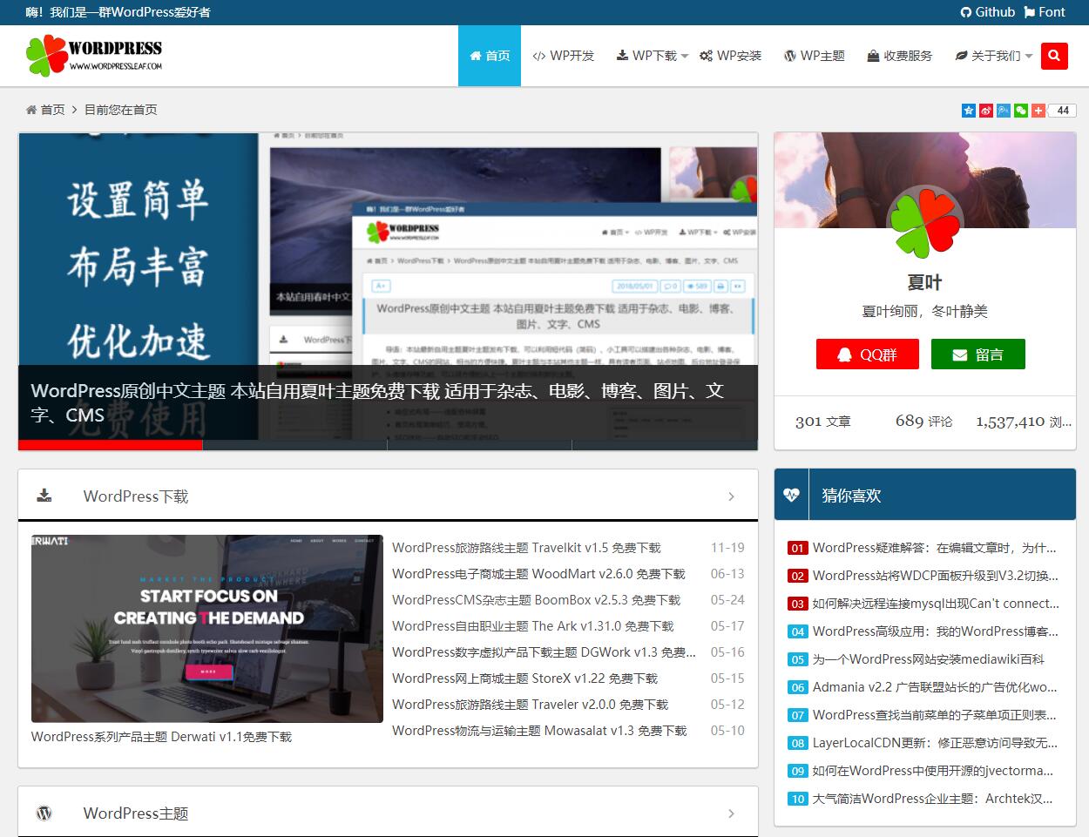Select the second slide indicator in carousel

[x=294, y=445]
